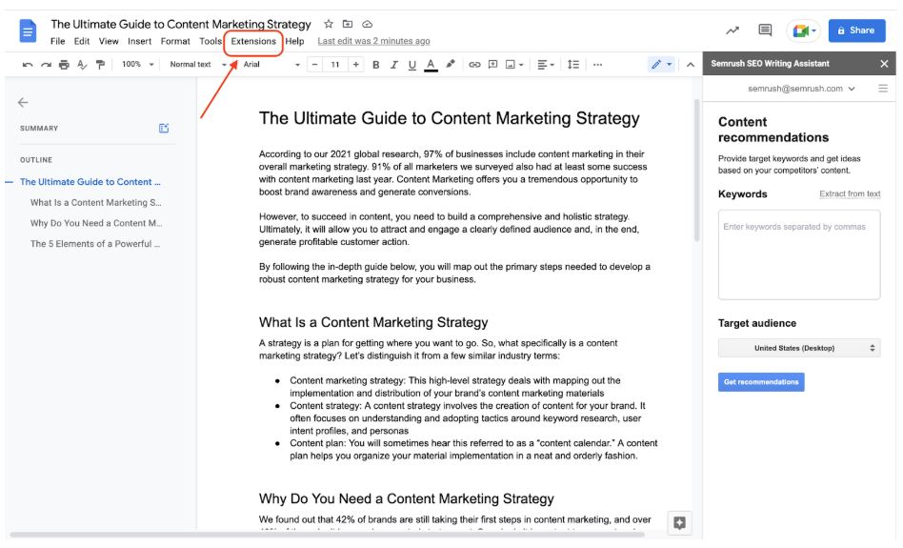Open the Target audience dropdown
903x548 pixels.
click(x=799, y=348)
